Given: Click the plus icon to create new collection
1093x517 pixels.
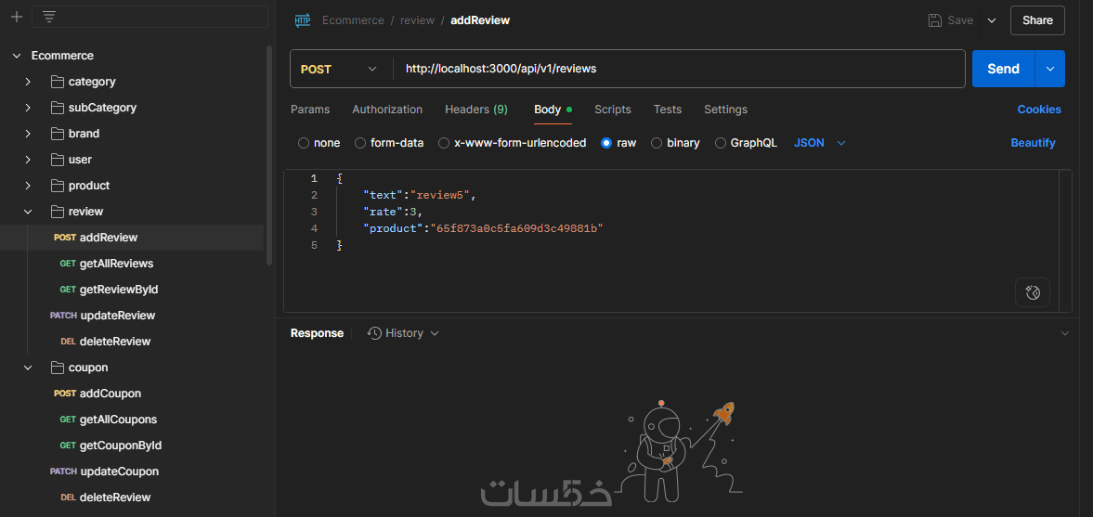Looking at the screenshot, I should (16, 17).
